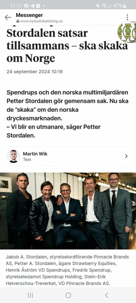The width and height of the screenshot is (136, 303).
Task: Open Martin Wik author profile photo
Action: (x=13, y=156)
